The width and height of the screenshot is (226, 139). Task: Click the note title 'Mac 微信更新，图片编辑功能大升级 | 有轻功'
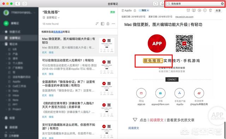tap(163, 25)
